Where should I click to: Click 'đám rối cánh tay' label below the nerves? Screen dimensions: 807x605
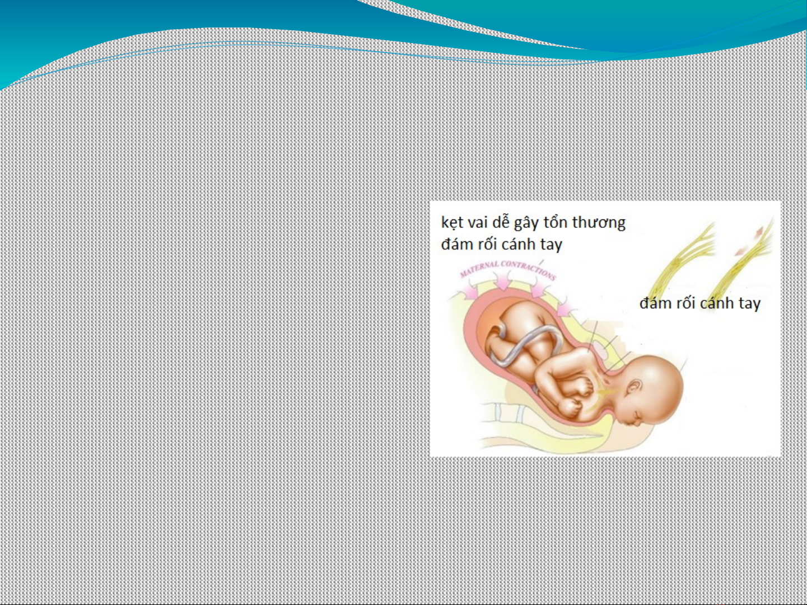(x=699, y=303)
